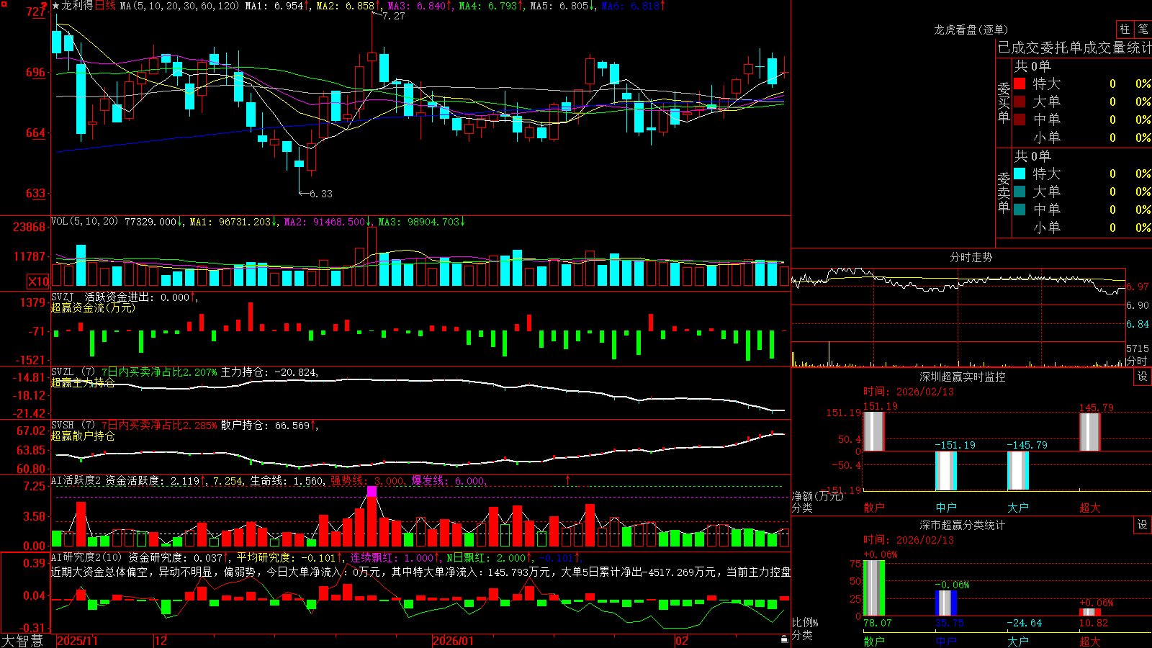Toggle the X10 volume scale box

coord(38,282)
